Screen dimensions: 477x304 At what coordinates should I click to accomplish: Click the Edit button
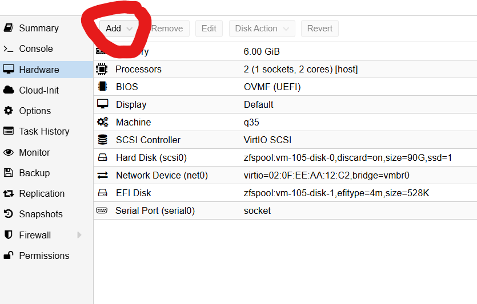tap(209, 29)
